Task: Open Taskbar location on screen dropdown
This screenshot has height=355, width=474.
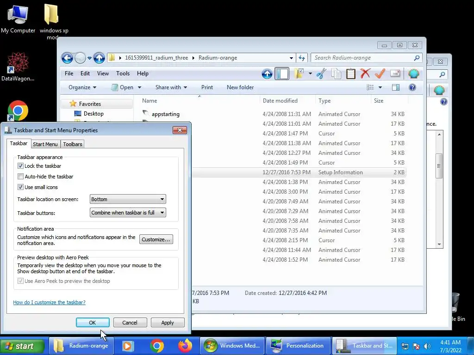Action: (x=128, y=199)
